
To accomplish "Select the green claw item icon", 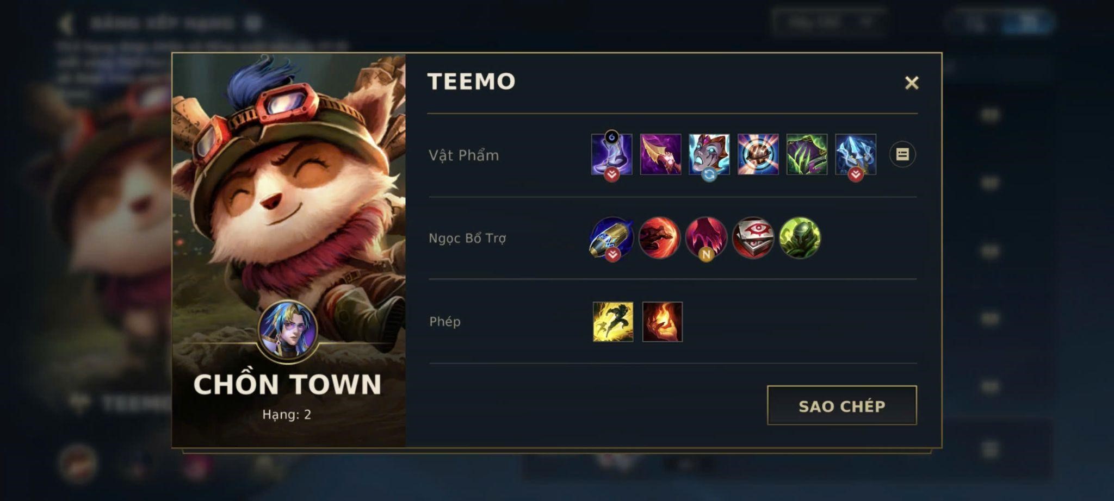I will (x=807, y=154).
